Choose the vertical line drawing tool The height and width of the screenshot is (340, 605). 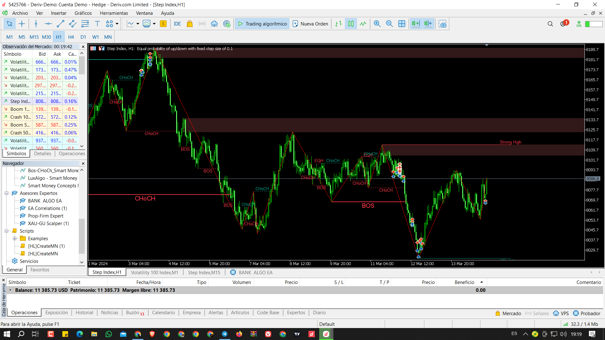point(36,24)
